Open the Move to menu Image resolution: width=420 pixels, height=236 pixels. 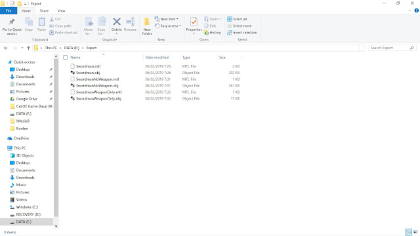coord(88,26)
